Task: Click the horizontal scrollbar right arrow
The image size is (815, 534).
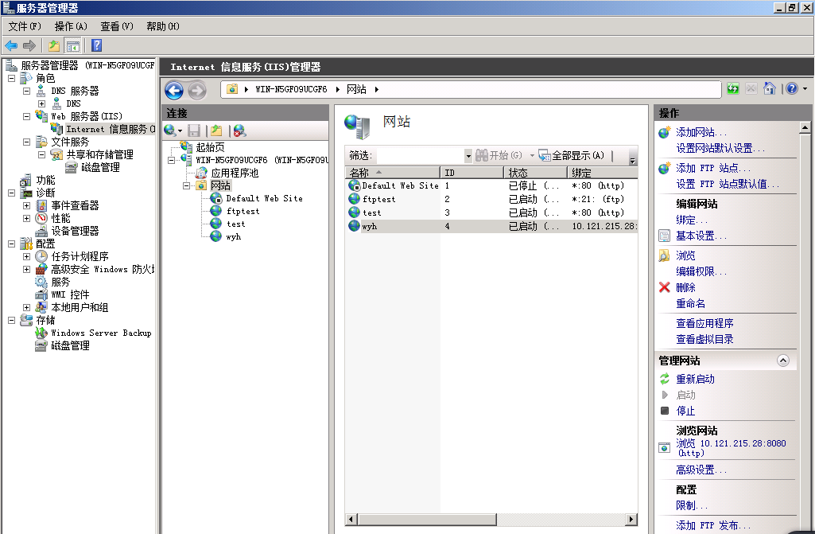Action: (x=631, y=519)
